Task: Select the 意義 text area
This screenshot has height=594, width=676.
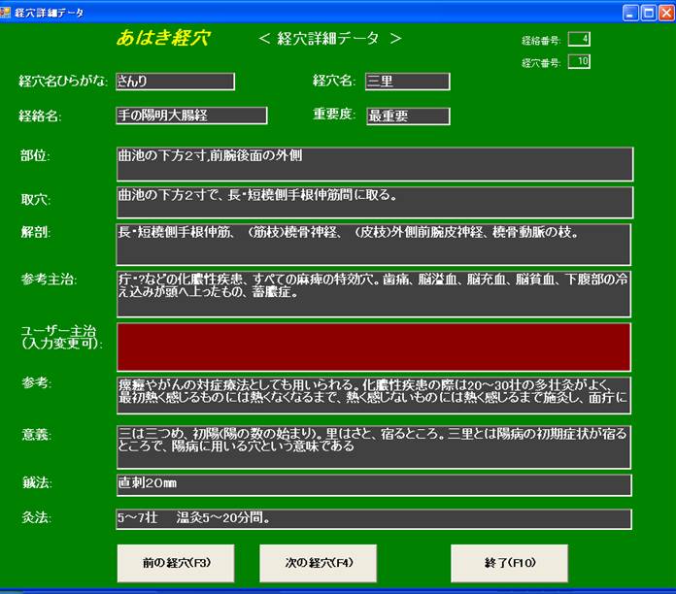Action: click(x=373, y=445)
